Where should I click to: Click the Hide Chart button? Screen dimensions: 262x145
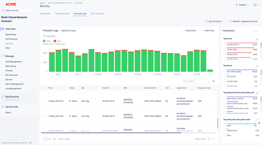click(189, 31)
